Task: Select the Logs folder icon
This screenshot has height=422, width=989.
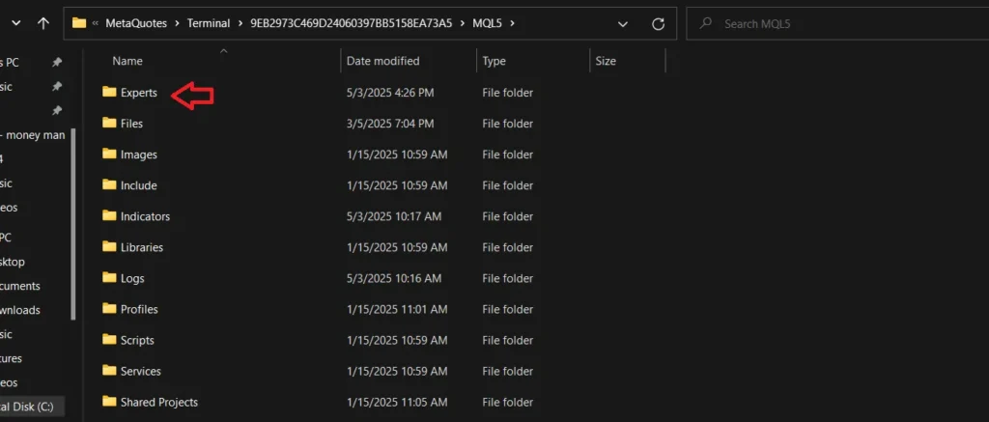Action: [110, 277]
